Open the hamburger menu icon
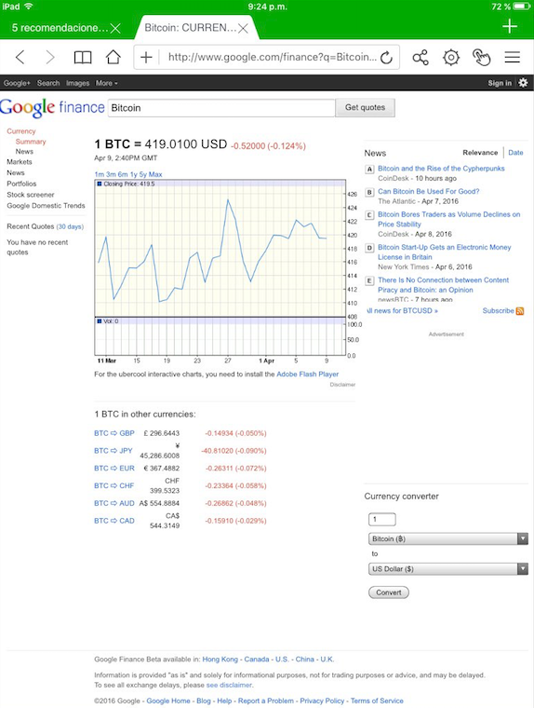This screenshot has height=708, width=534. click(513, 58)
